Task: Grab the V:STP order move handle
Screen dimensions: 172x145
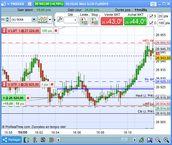Action: 4,84
